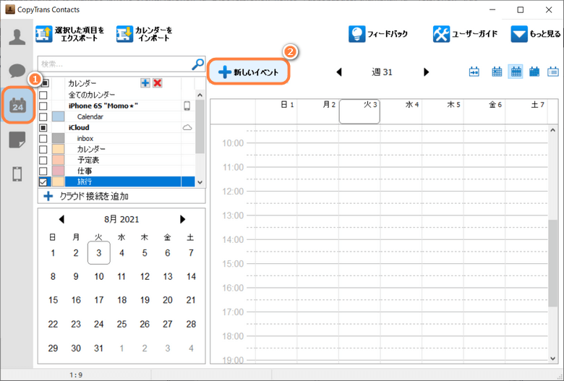
Task: Open the Feedback lightbulb button
Action: [378, 34]
